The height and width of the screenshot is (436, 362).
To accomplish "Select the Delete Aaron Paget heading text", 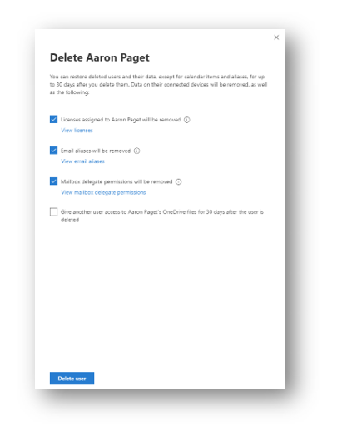I will tap(100, 58).
